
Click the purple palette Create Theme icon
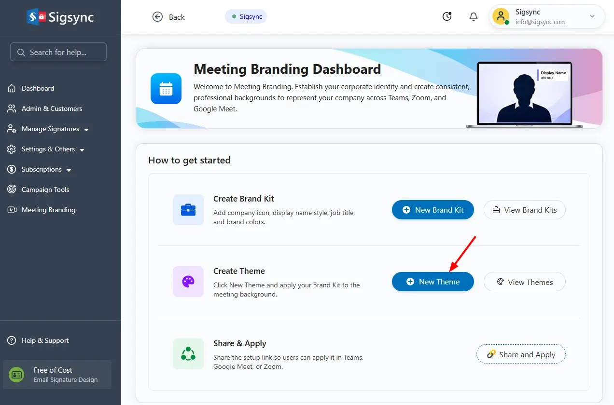(188, 282)
